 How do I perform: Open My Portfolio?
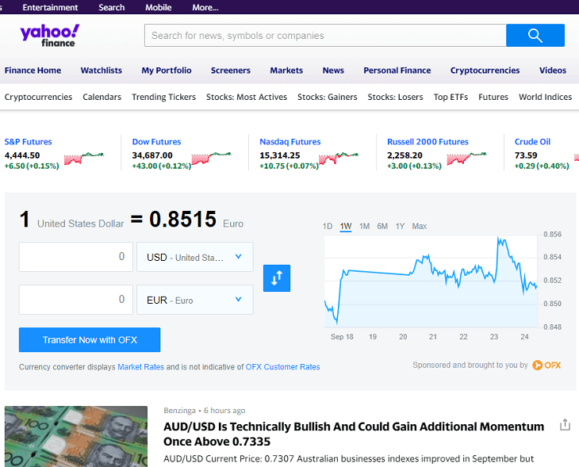(x=167, y=70)
